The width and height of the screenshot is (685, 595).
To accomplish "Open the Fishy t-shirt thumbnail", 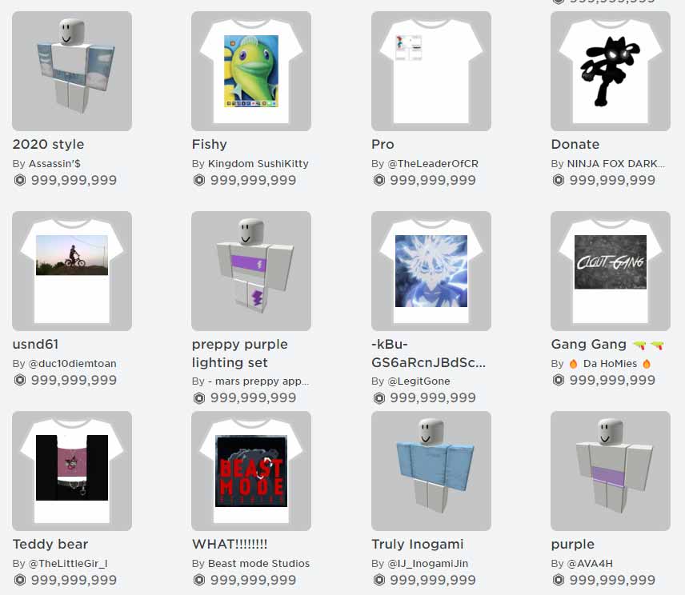I will (x=251, y=71).
